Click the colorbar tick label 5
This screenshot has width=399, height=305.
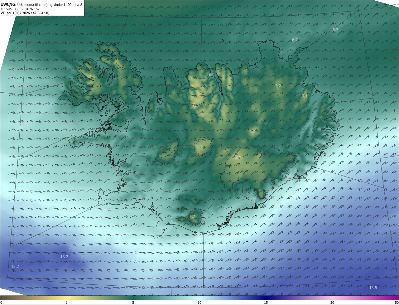pyautogui.click(x=133, y=303)
